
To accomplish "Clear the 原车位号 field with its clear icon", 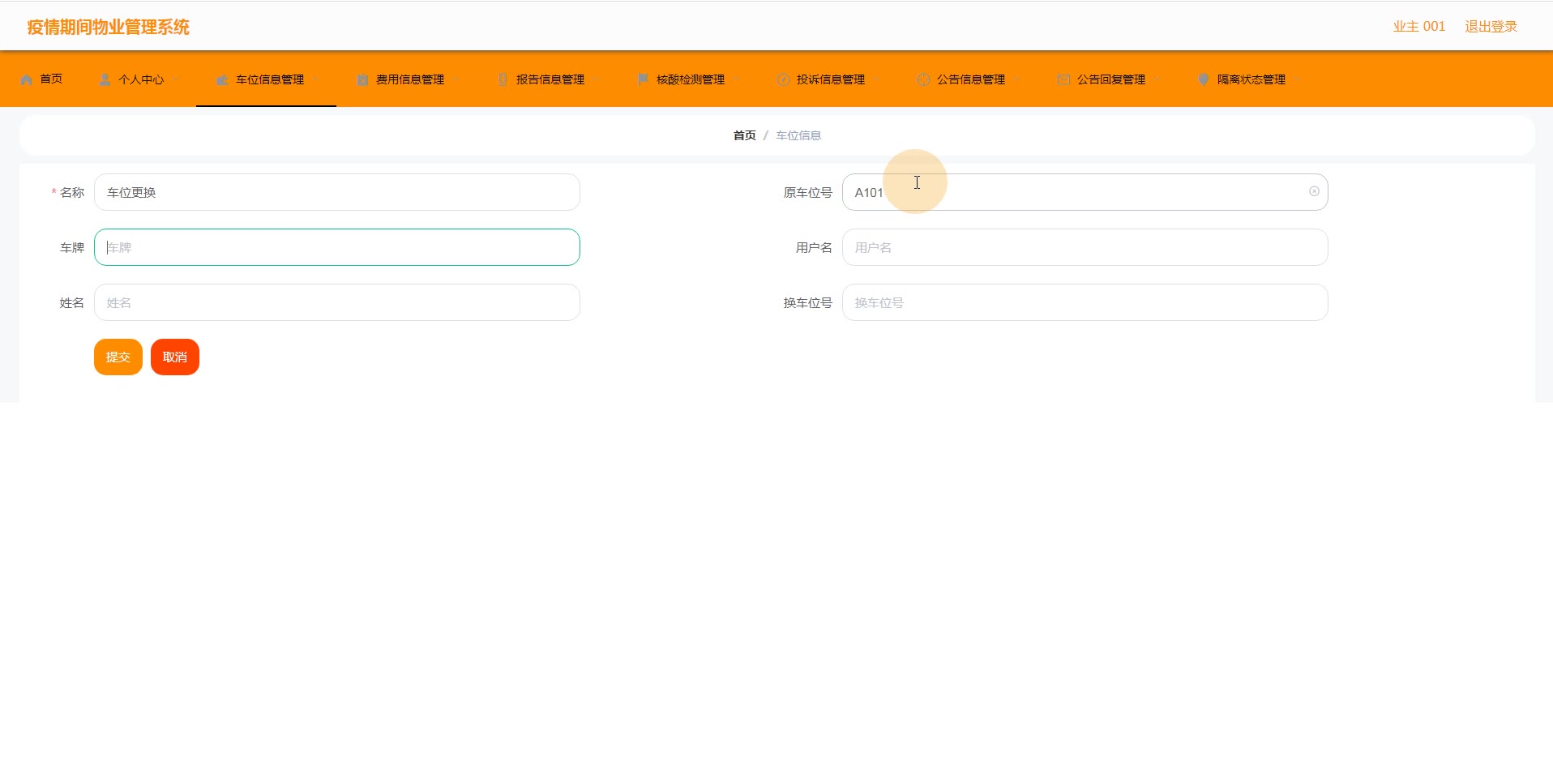I will coord(1314,191).
